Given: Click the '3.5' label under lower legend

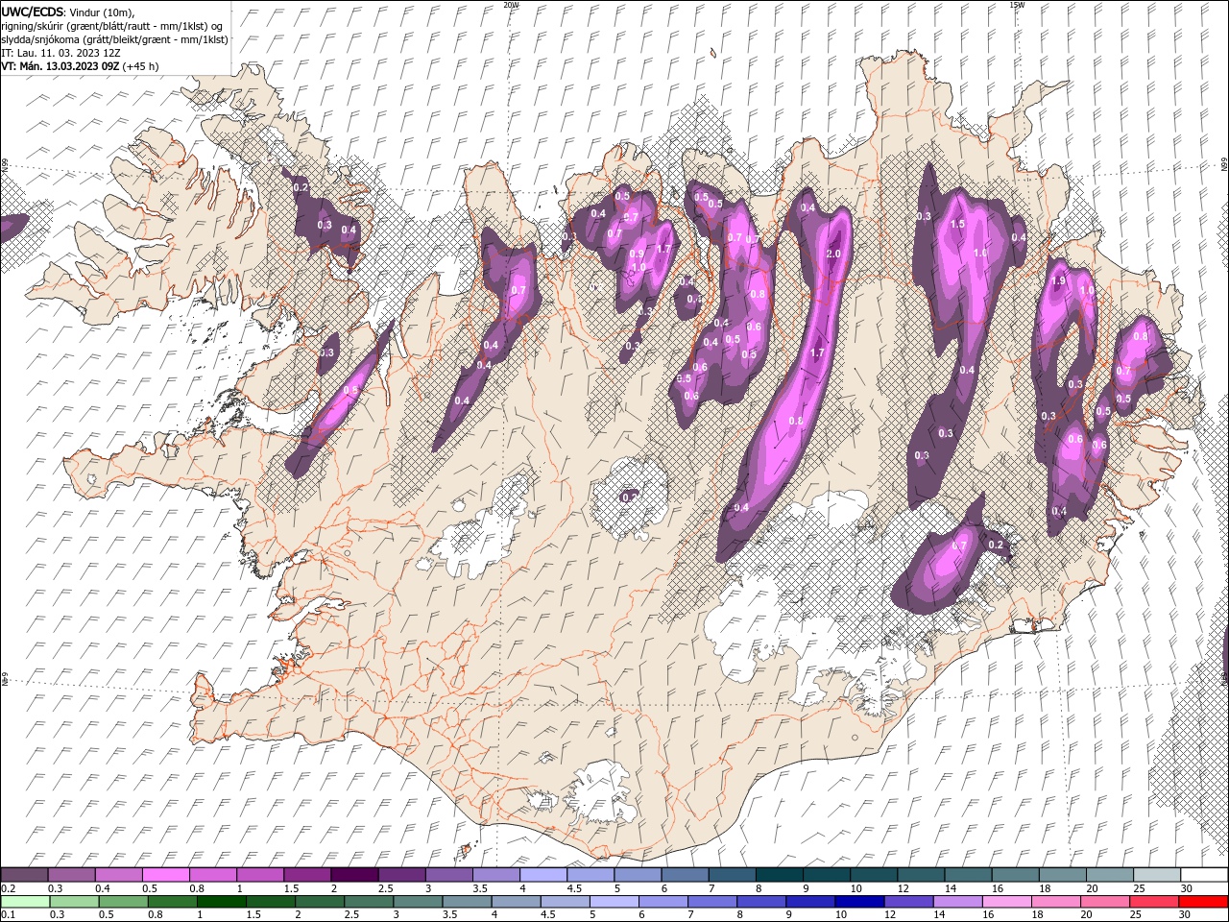Looking at the screenshot, I should pyautogui.click(x=449, y=914).
